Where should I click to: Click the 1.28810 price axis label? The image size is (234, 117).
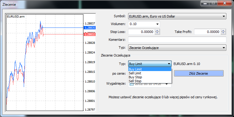90,81
